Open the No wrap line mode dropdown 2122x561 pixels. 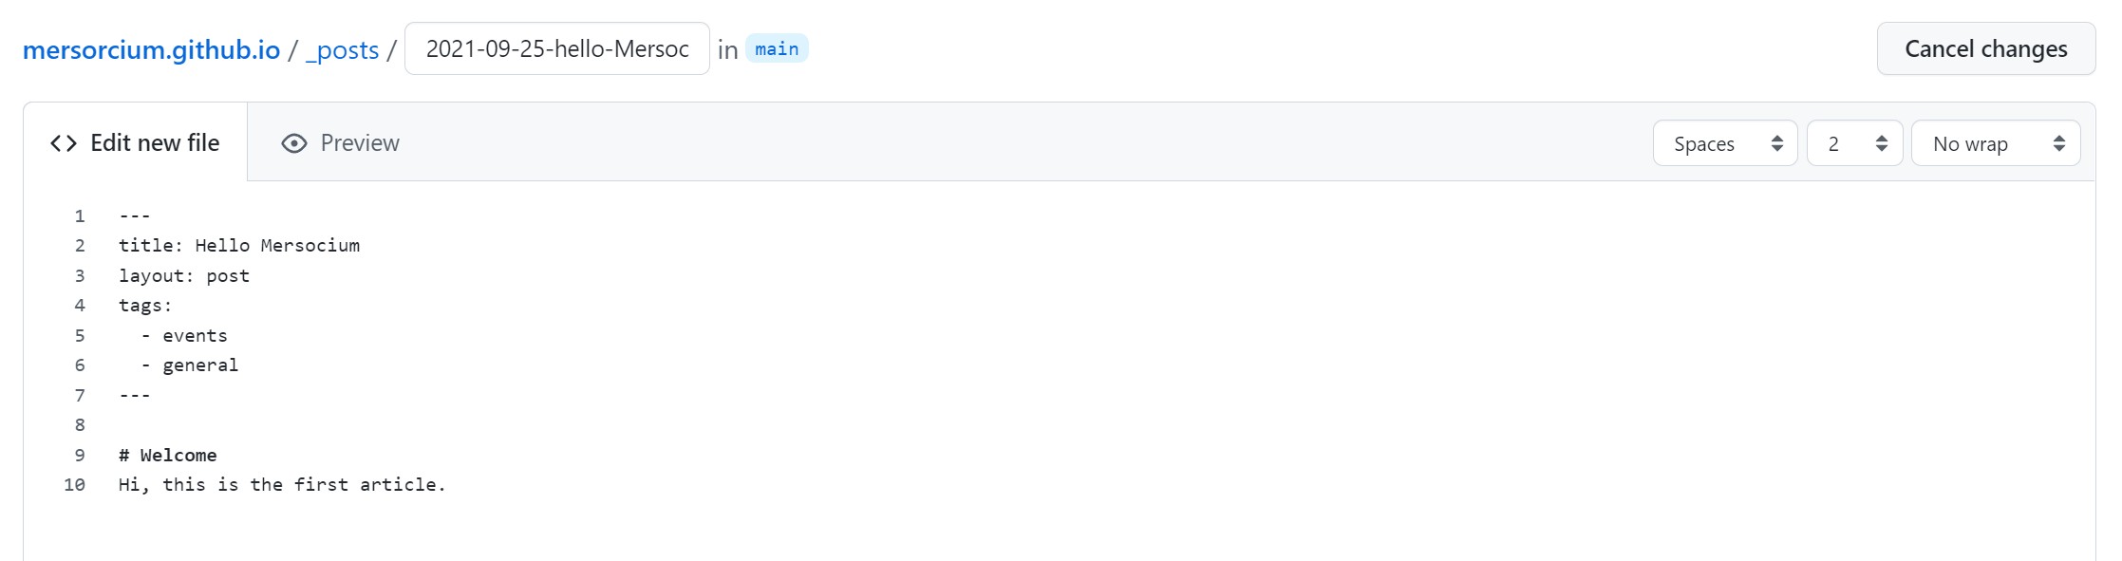click(1996, 143)
